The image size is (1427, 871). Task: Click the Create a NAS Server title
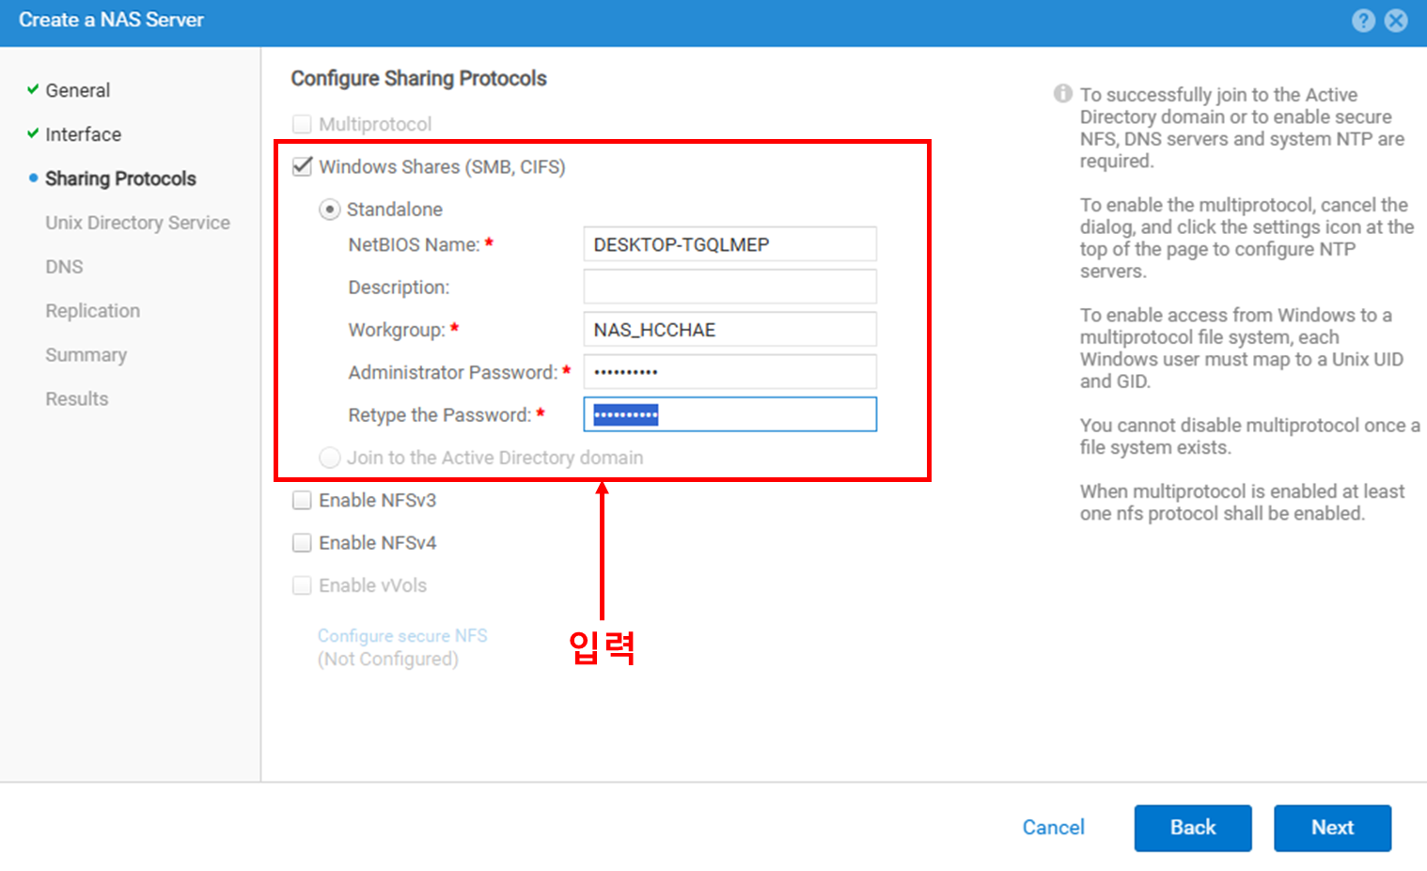point(111,20)
